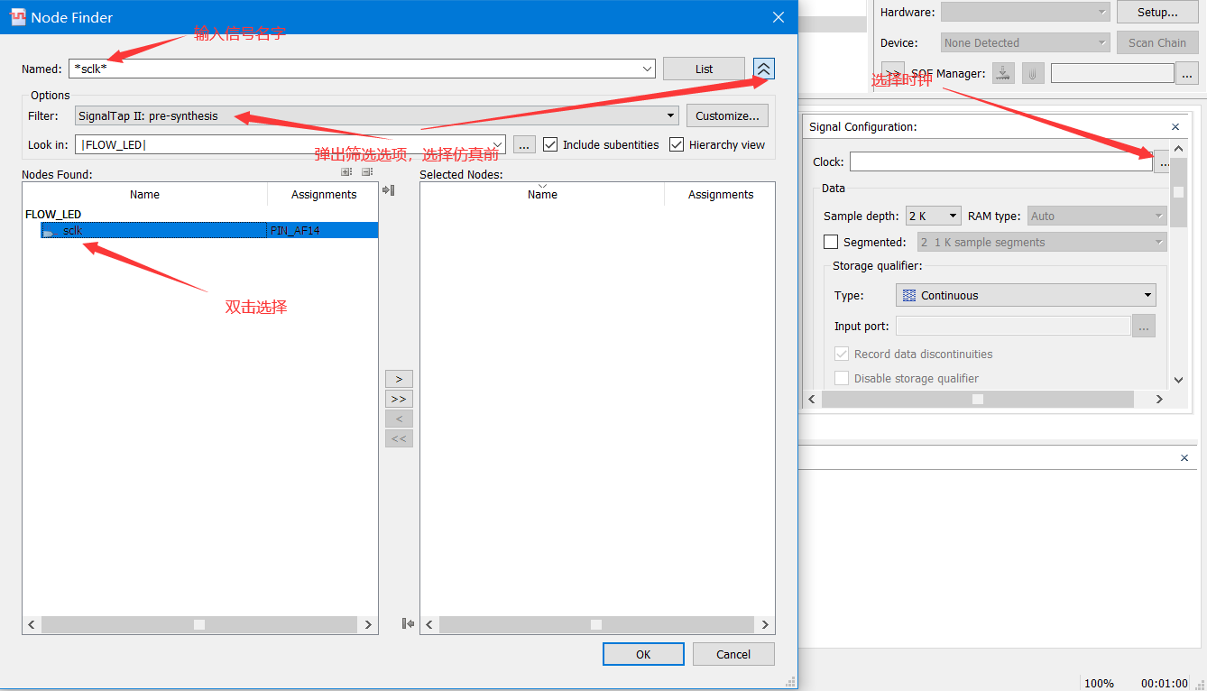1207x691 pixels.
Task: Click left arrow of Nodes Found scrollbar
Action: (32, 624)
